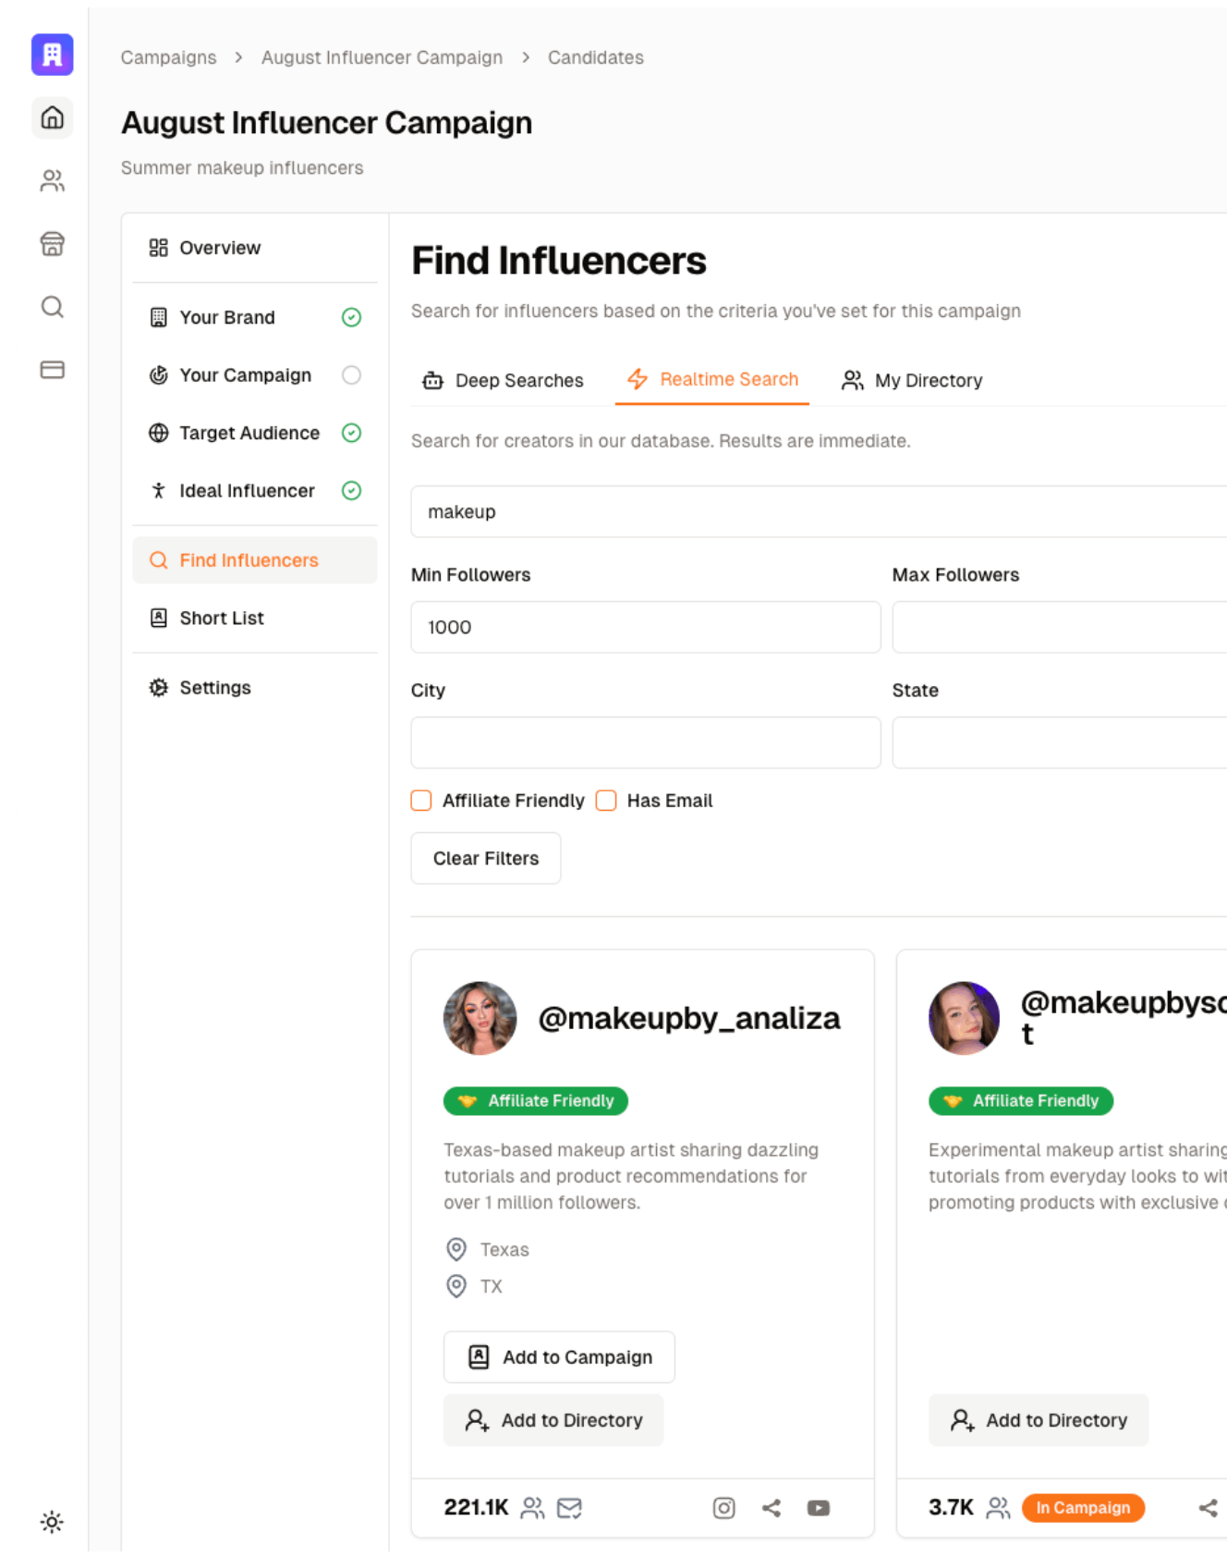
Task: Click the @makeupby_analiza username
Action: (689, 1018)
